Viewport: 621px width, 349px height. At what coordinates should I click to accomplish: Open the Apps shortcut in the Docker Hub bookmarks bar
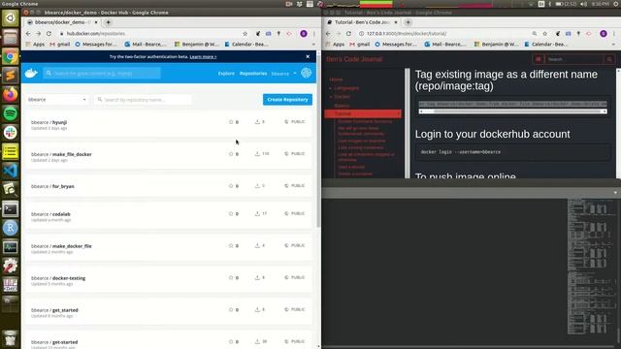(35, 45)
